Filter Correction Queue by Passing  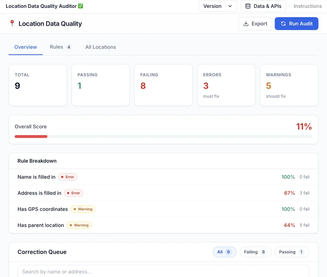click(292, 252)
